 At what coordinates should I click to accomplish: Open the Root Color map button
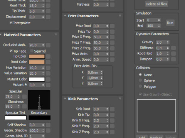pyautogui.click(x=48, y=62)
